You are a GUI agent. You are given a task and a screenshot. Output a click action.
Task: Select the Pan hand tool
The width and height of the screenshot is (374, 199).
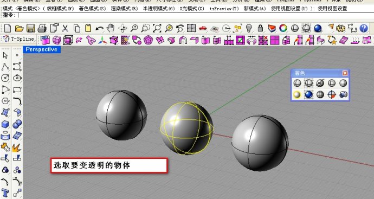click(x=111, y=28)
